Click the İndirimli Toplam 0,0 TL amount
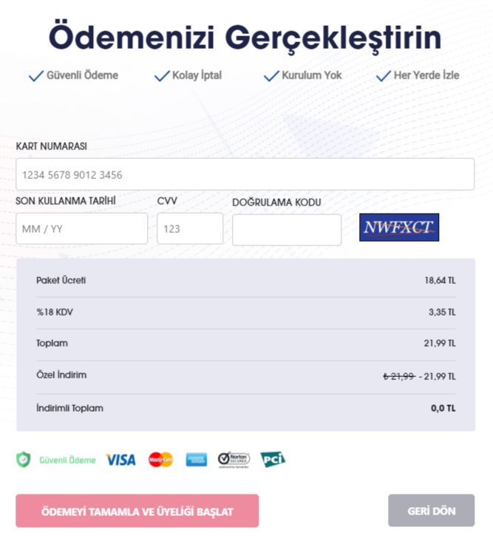 [x=443, y=408]
